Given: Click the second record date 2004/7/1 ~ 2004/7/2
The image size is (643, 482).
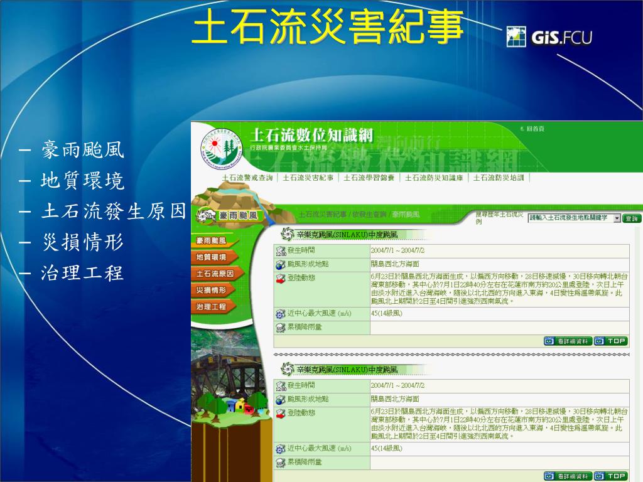Looking at the screenshot, I should [397, 385].
